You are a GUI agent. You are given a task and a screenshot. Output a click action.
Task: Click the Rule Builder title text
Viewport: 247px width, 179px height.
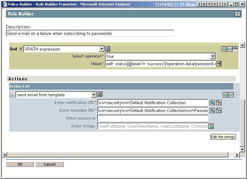pos(21,14)
